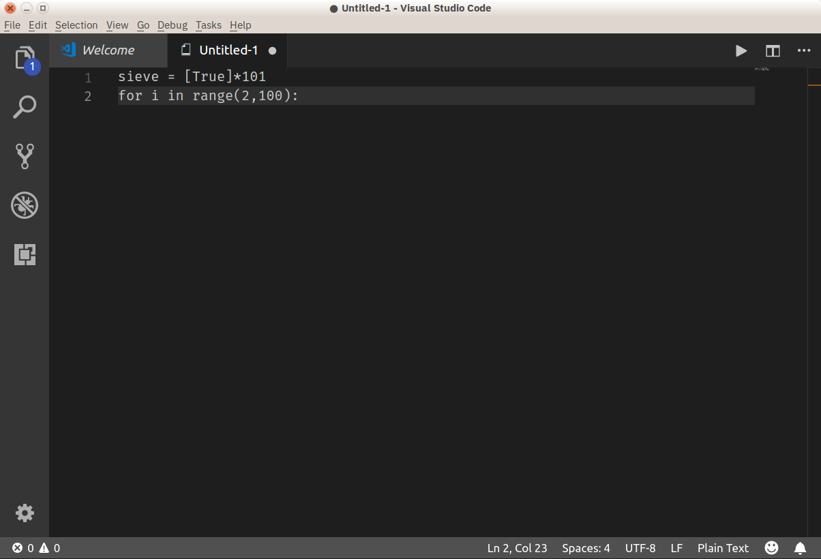Change line endings from LF

coord(676,547)
